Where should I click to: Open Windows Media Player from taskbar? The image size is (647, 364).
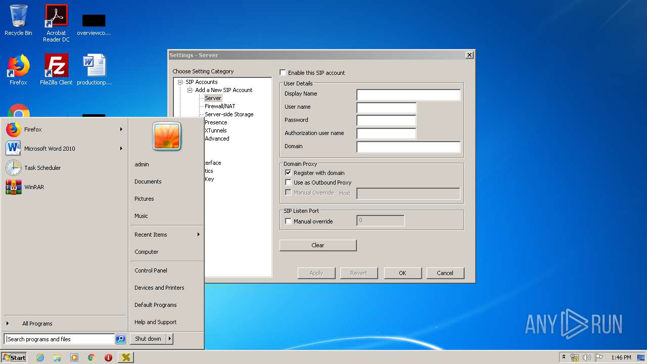click(x=74, y=357)
